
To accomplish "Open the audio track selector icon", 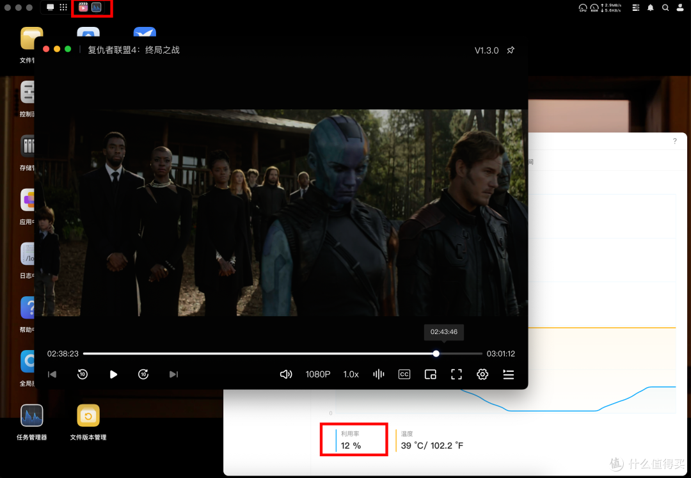I will 379,374.
